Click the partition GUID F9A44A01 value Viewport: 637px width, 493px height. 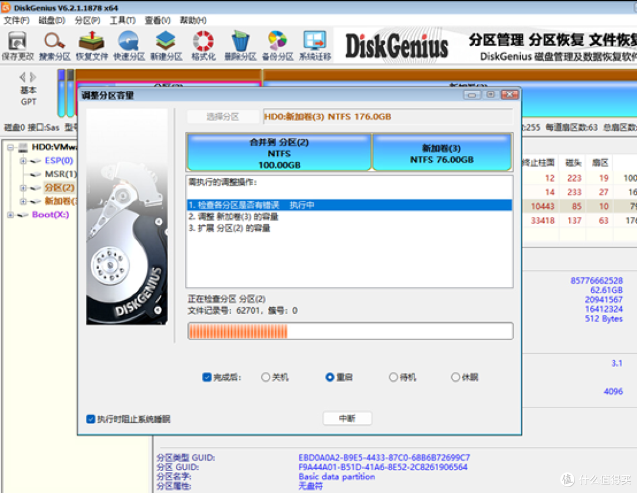(x=383, y=467)
